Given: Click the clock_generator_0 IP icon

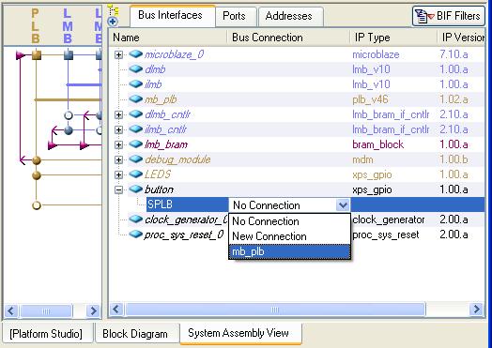Looking at the screenshot, I should click(136, 219).
